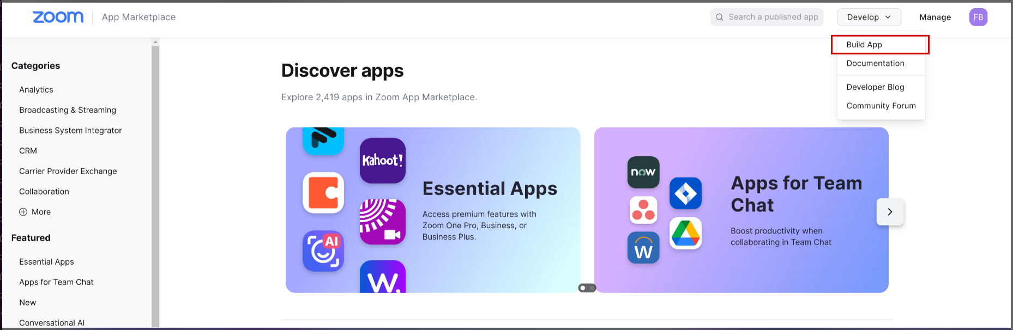This screenshot has width=1013, height=330.
Task: Click the Workday 'W' app icon
Action: tap(643, 248)
